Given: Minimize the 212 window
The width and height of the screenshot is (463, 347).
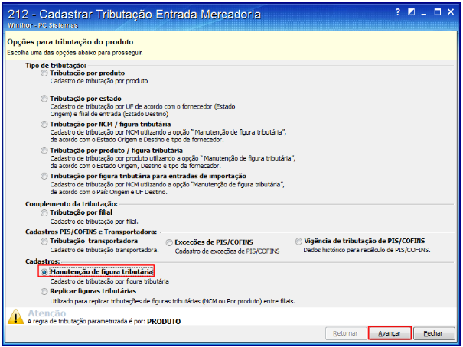Looking at the screenshot, I should [424, 13].
